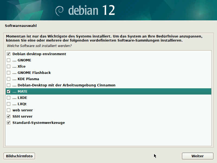This screenshot has width=217, height=163.
Task: Enable the web server checkbox
Action: (9, 110)
